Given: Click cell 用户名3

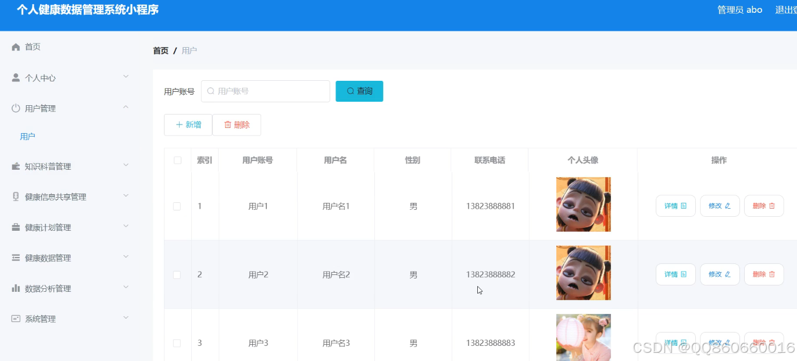Looking at the screenshot, I should [x=336, y=343].
